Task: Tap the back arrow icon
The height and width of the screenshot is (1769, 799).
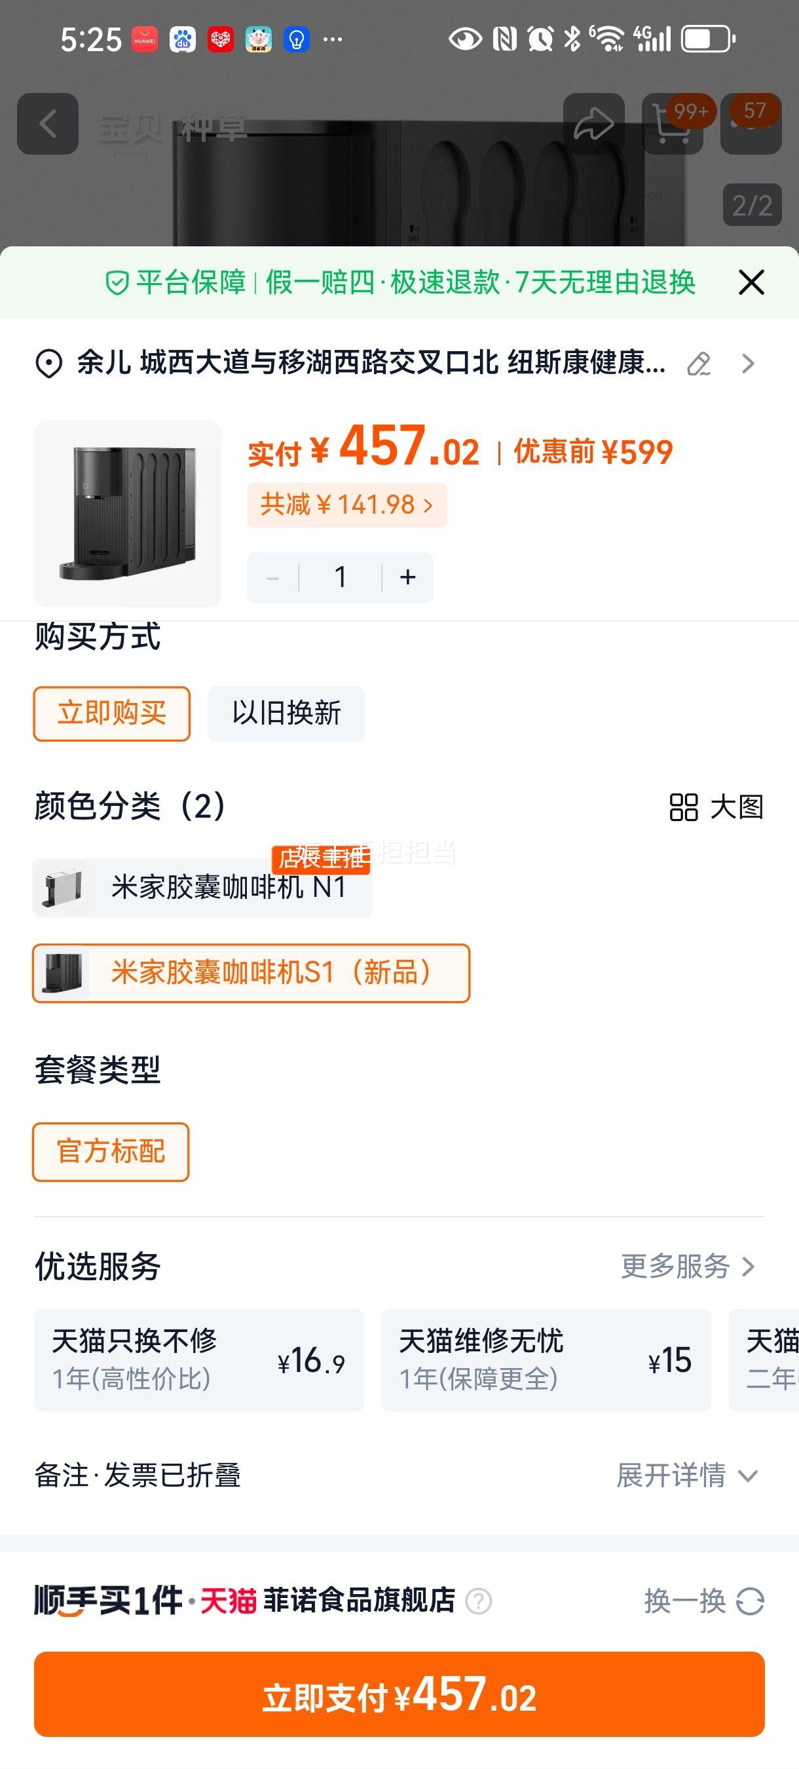Action: [47, 124]
